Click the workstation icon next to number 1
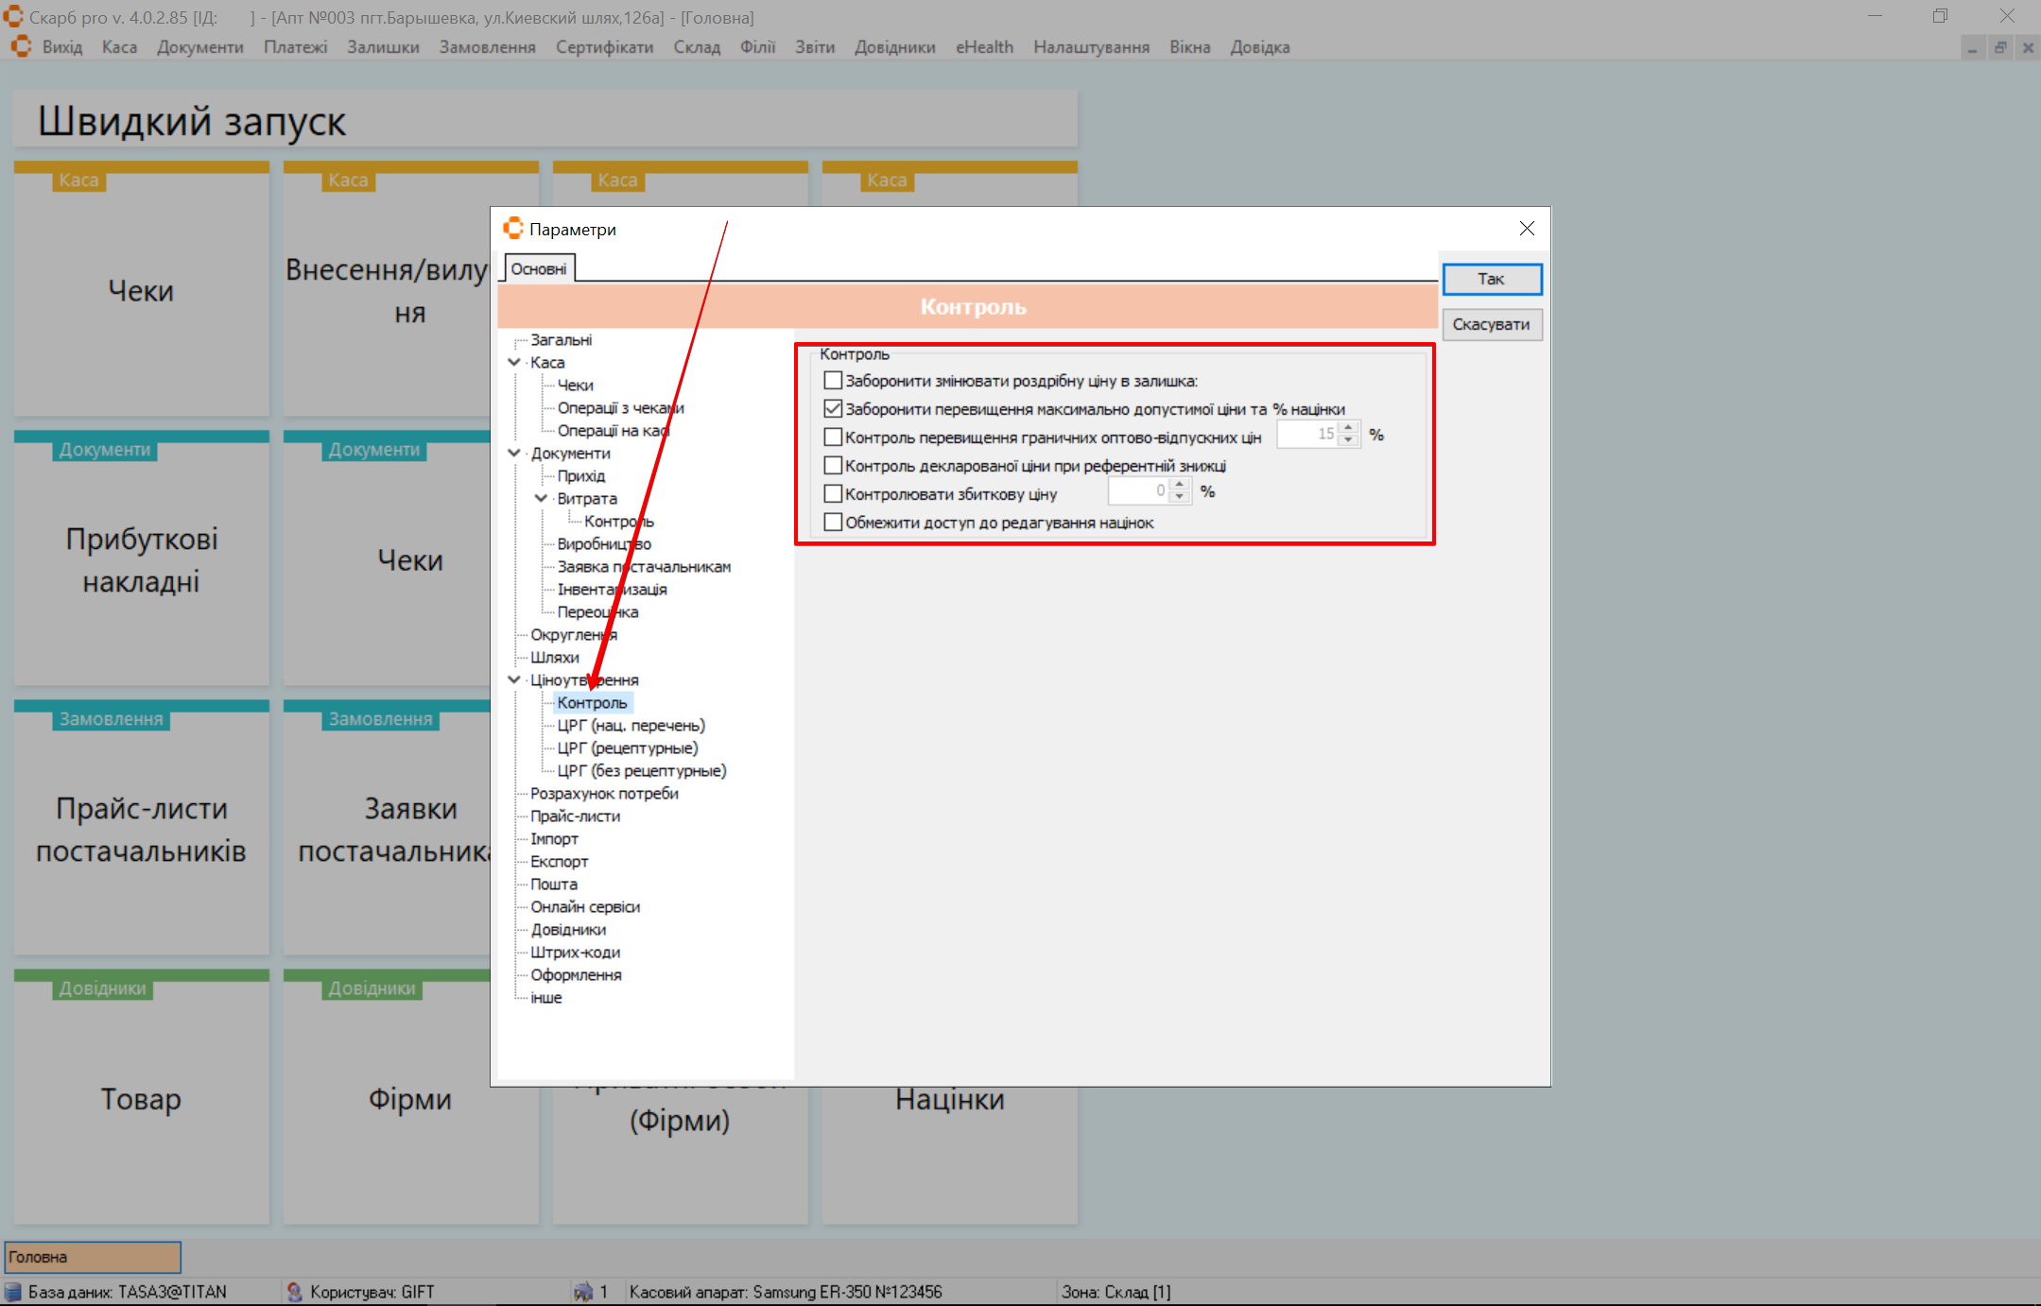The image size is (2041, 1306). click(x=583, y=1292)
